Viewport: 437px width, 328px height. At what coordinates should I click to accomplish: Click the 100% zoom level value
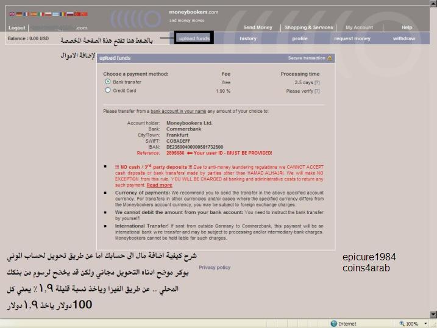click(412, 324)
